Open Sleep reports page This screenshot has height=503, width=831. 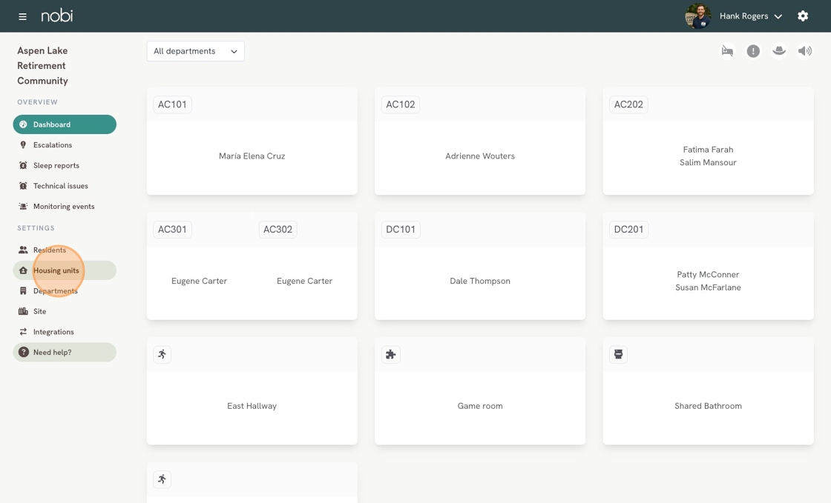tap(56, 166)
